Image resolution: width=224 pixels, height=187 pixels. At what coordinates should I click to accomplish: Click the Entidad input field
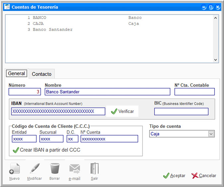tap(24, 139)
